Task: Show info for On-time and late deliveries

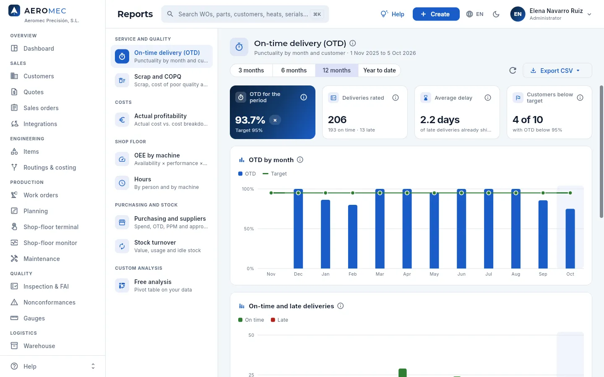Action: (x=341, y=306)
